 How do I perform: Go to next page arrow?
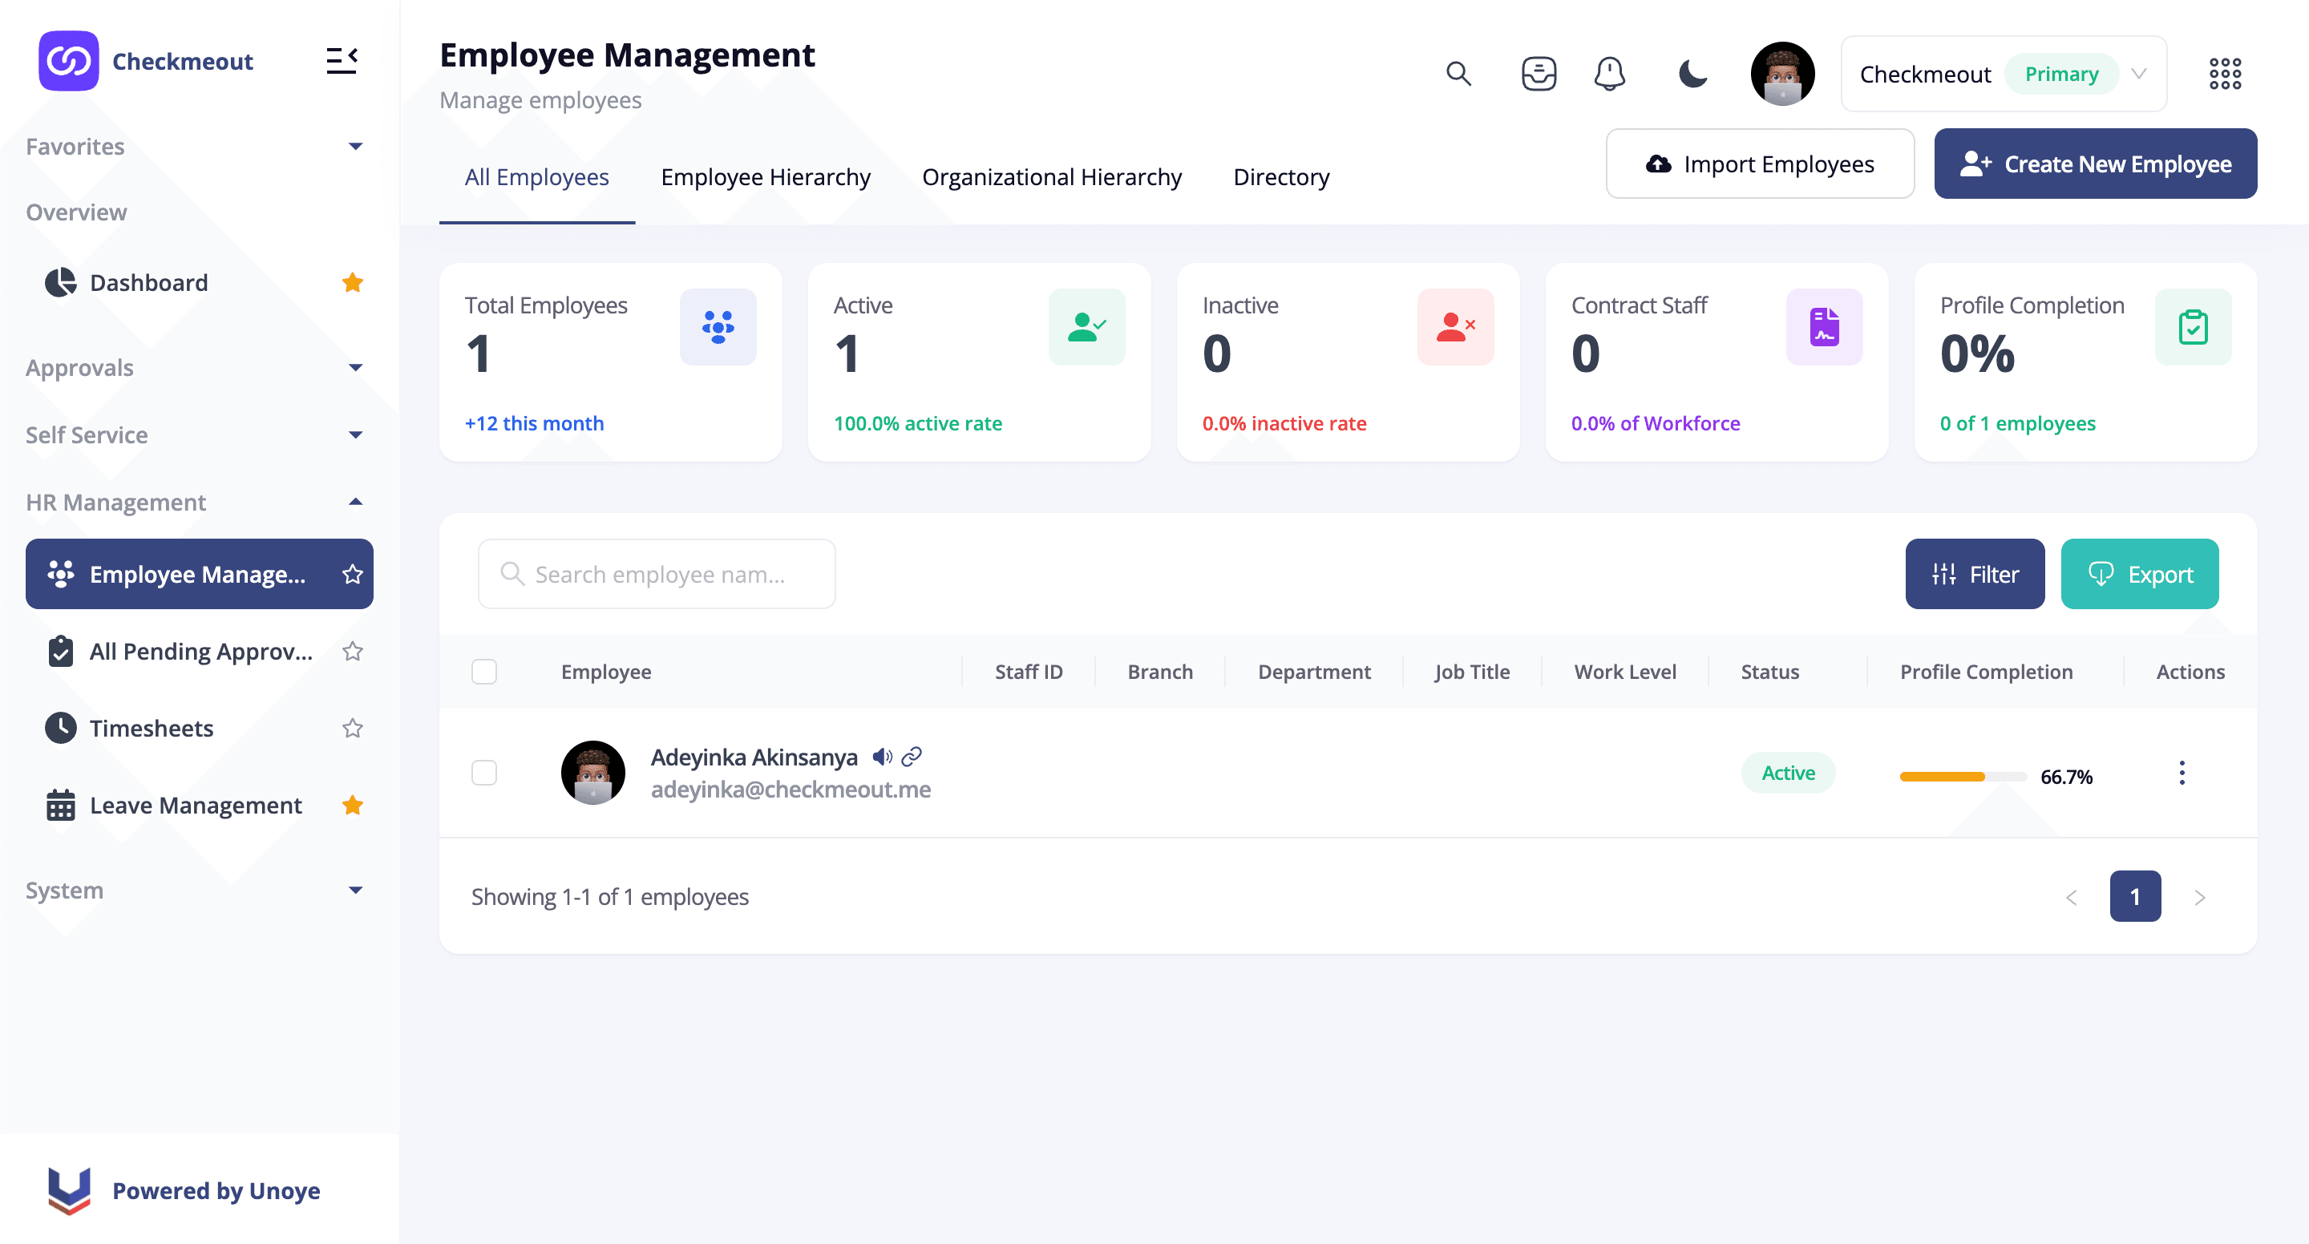[x=2200, y=897]
